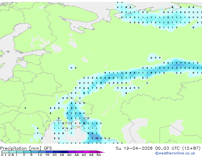Image resolution: width=202 pixels, height=156 pixels.
Task: Click the '12' precipitation value on map
Action: click(97, 138)
